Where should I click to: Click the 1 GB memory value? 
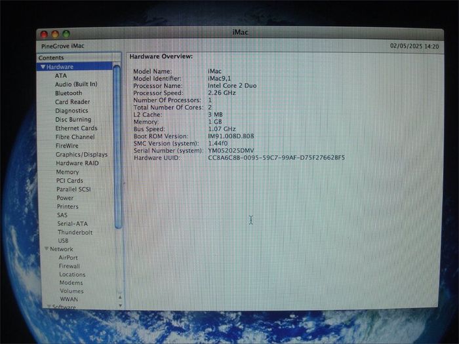(215, 122)
